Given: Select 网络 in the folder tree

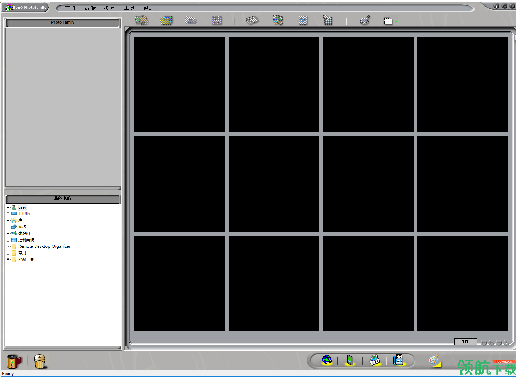Looking at the screenshot, I should [x=22, y=227].
